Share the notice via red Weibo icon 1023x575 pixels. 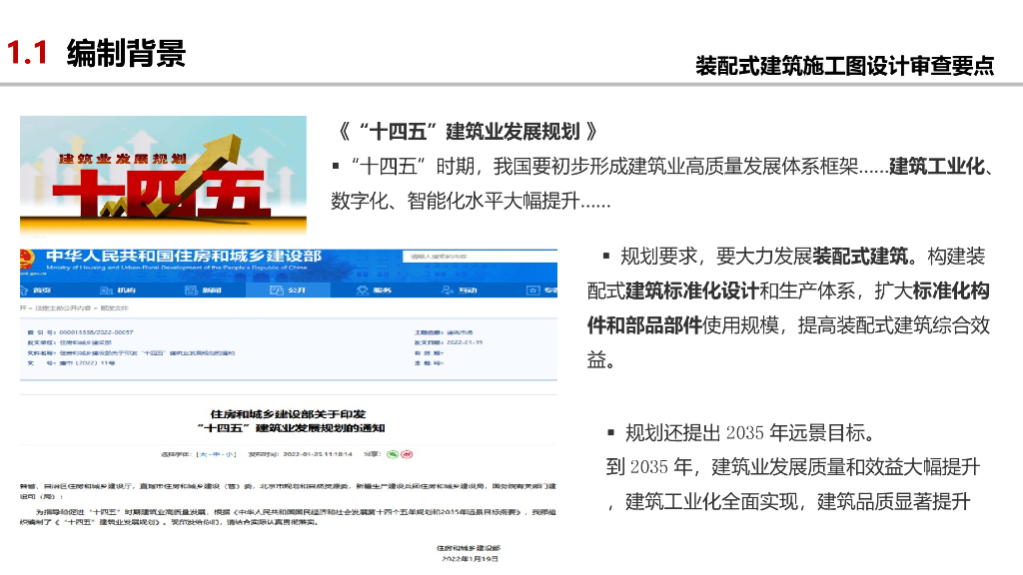[x=409, y=453]
